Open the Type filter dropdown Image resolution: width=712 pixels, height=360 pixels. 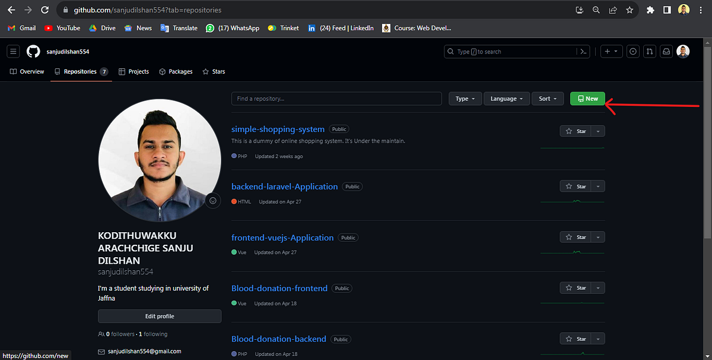[465, 99]
